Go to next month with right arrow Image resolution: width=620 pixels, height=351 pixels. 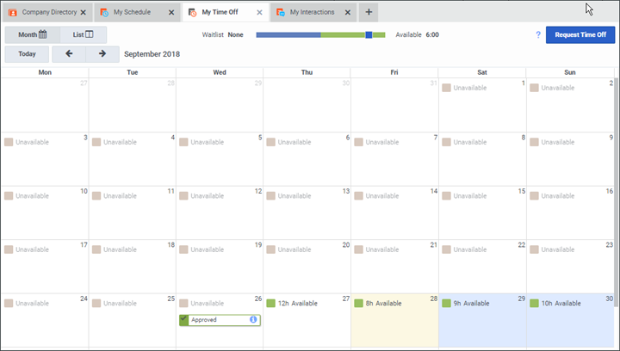(102, 54)
